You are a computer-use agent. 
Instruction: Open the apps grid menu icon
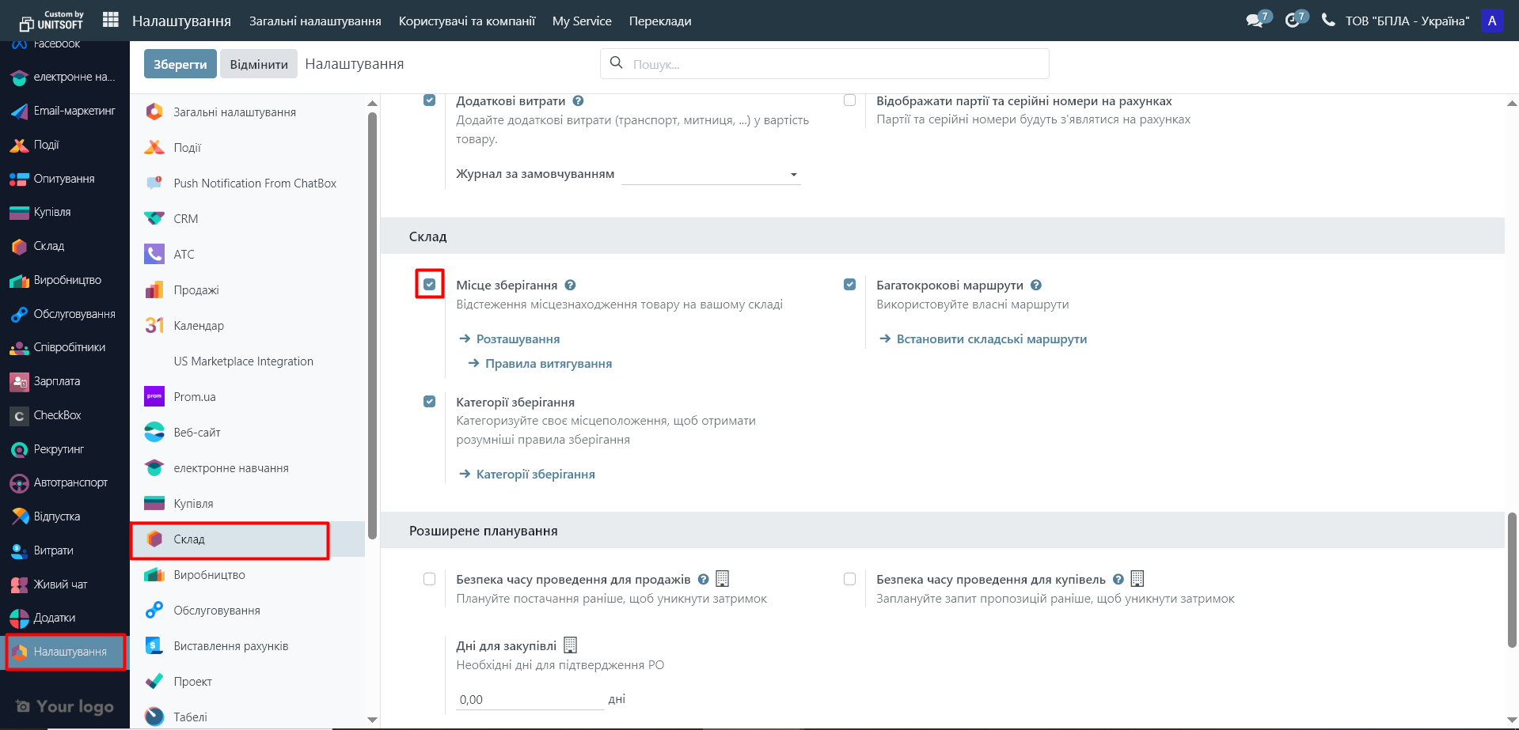click(x=111, y=20)
